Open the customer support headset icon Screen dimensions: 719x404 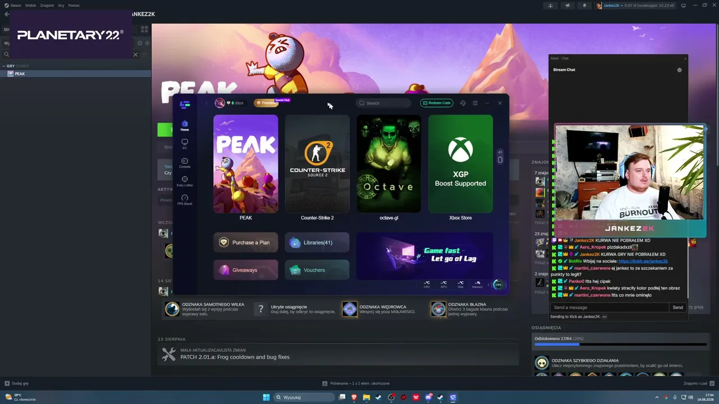tap(463, 103)
